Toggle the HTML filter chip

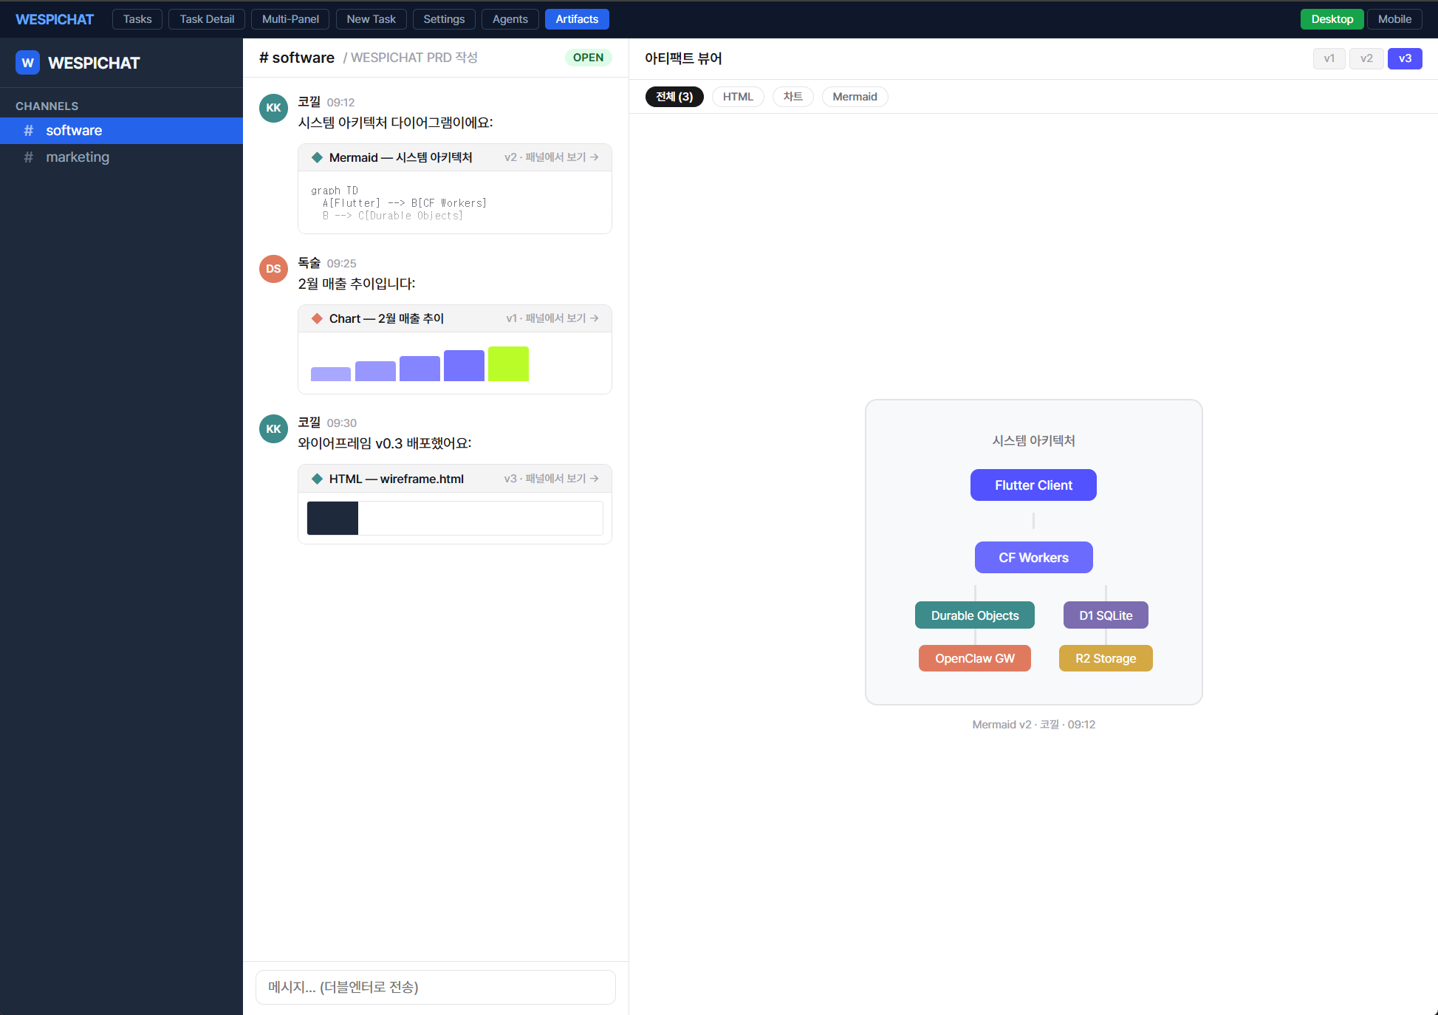tap(738, 96)
